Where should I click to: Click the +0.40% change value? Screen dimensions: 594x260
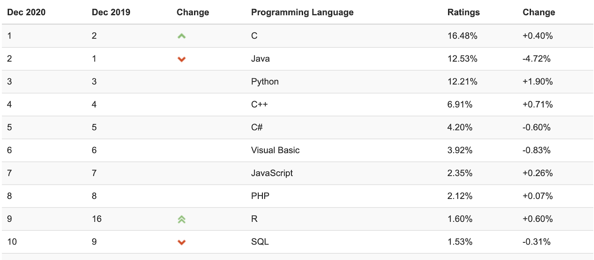point(538,36)
